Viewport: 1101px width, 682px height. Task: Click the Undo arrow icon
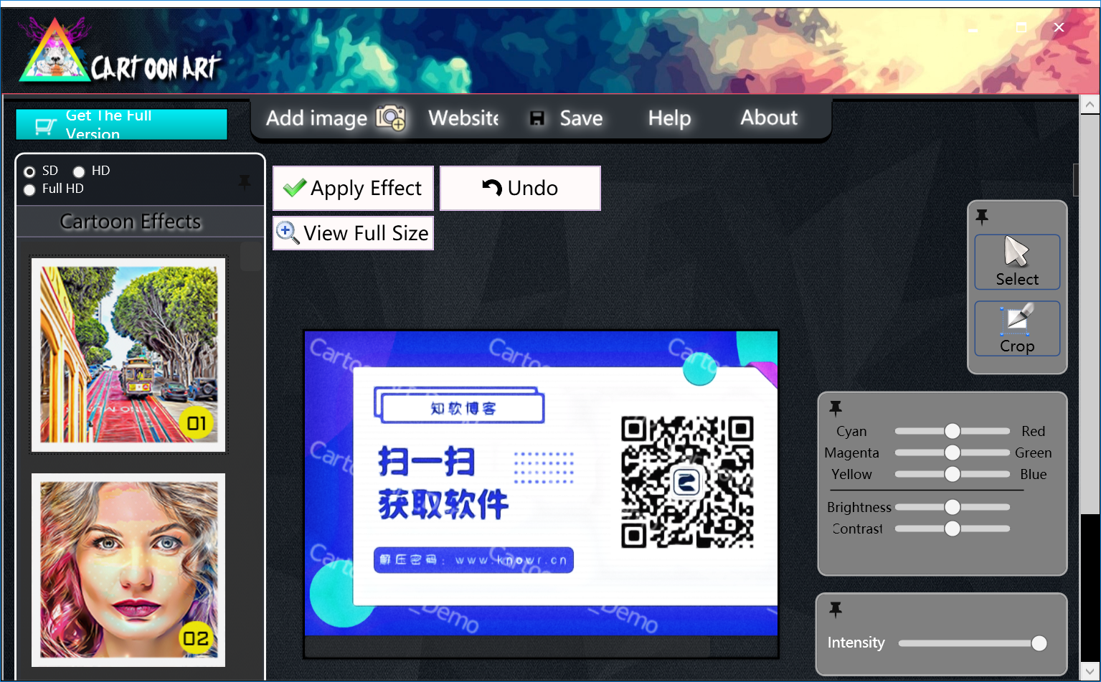pyautogui.click(x=492, y=188)
